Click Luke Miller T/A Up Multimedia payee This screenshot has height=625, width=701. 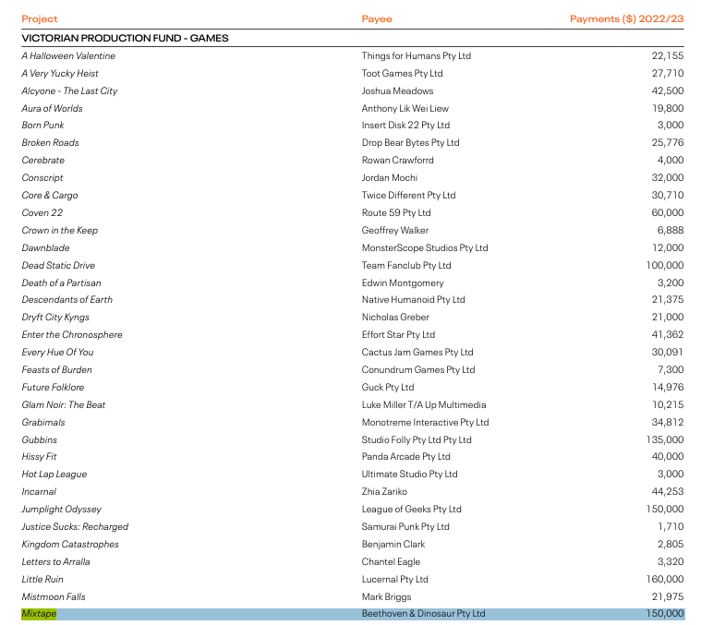(x=424, y=404)
